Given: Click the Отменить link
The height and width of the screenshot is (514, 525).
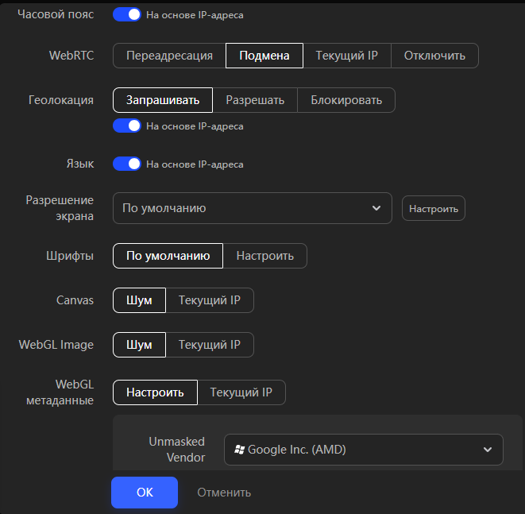Looking at the screenshot, I should pyautogui.click(x=224, y=493).
